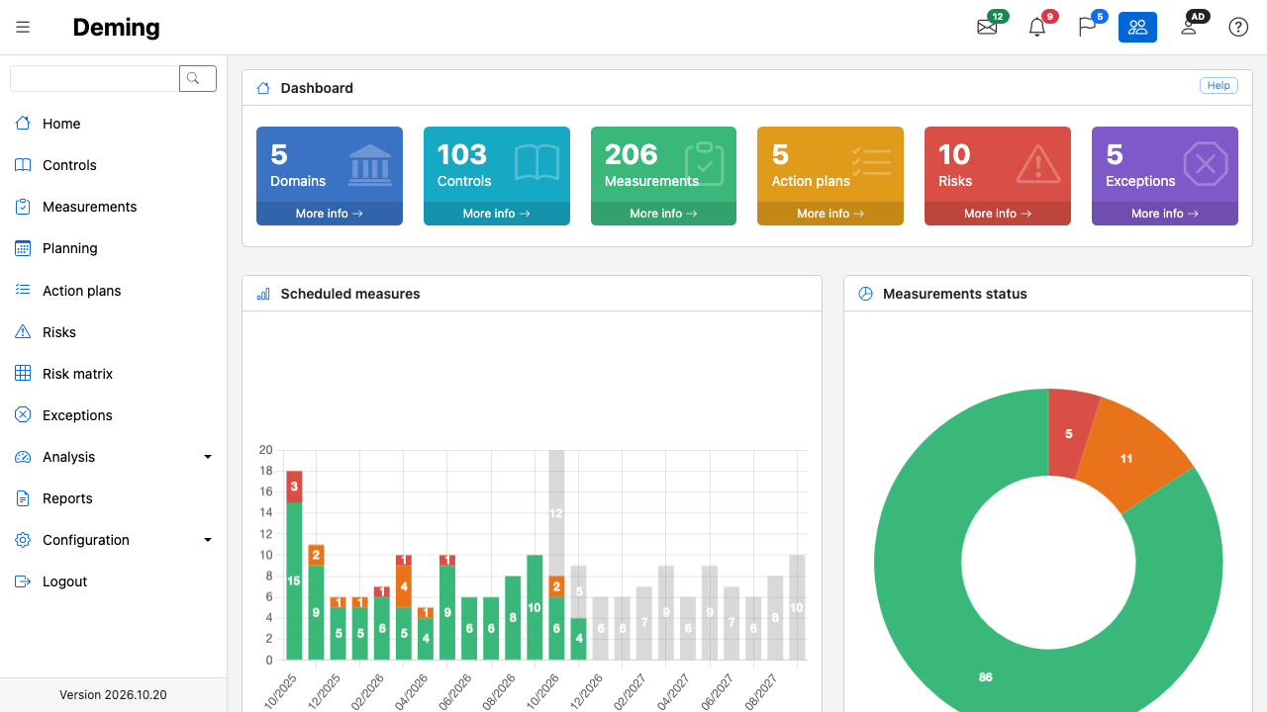Click the orange donut segment labeled 11
This screenshot has height=712, width=1267.
[1128, 457]
